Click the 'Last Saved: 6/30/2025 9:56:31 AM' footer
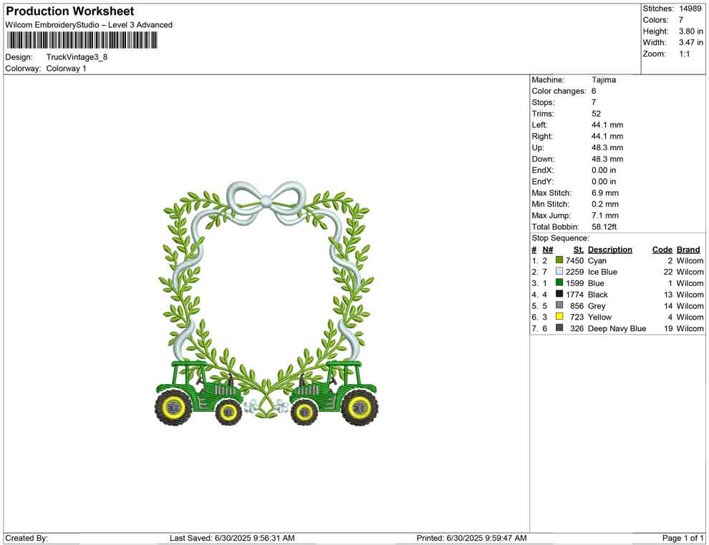Image resolution: width=709 pixels, height=545 pixels. 232,538
